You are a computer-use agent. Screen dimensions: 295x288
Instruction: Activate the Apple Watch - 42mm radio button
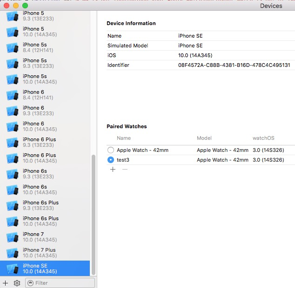[x=111, y=150]
